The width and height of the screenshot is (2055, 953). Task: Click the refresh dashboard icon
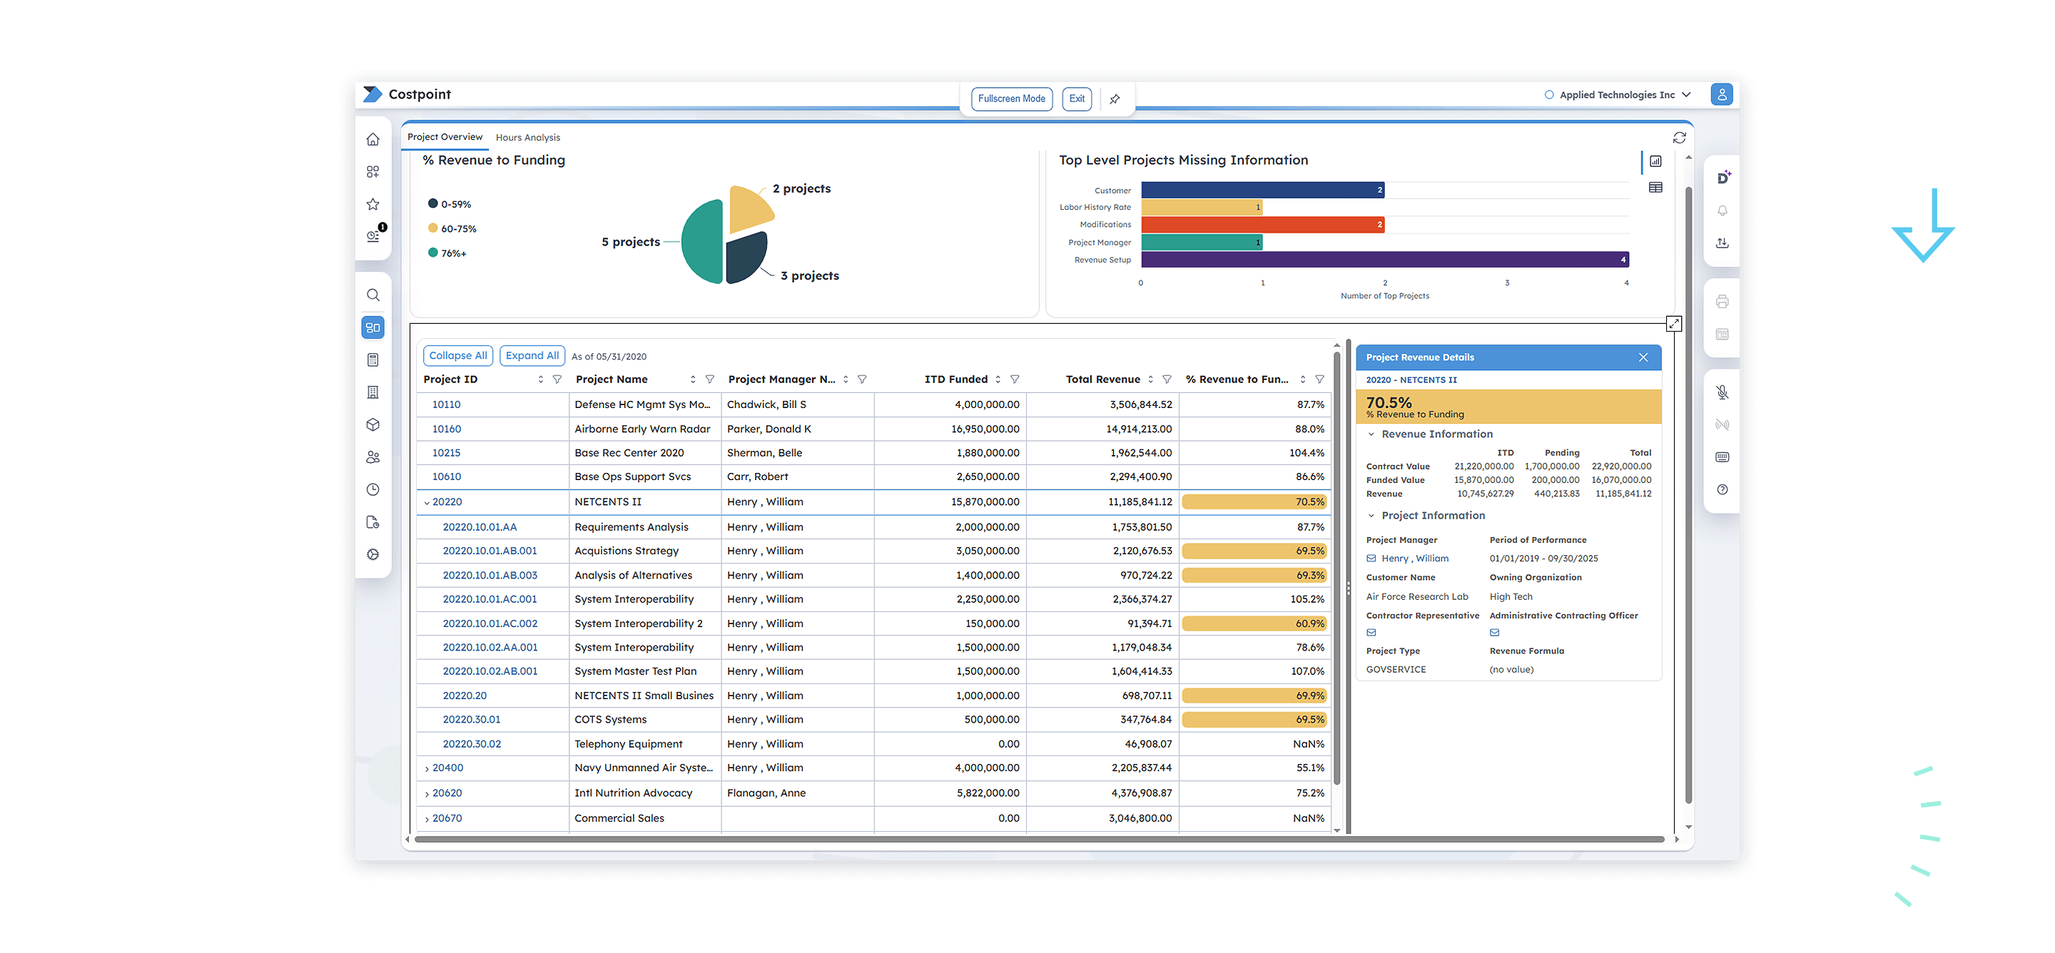coord(1679,138)
